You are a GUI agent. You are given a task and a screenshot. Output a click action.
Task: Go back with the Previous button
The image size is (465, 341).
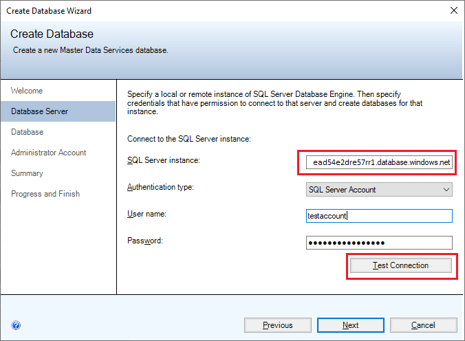coord(277,325)
